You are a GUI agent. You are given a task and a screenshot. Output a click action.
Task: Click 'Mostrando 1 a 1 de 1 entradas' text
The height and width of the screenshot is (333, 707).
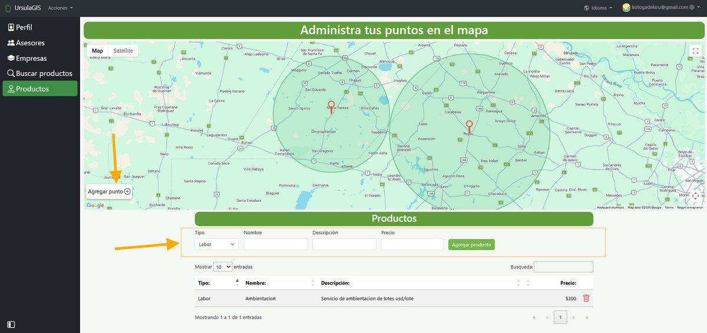(x=228, y=317)
